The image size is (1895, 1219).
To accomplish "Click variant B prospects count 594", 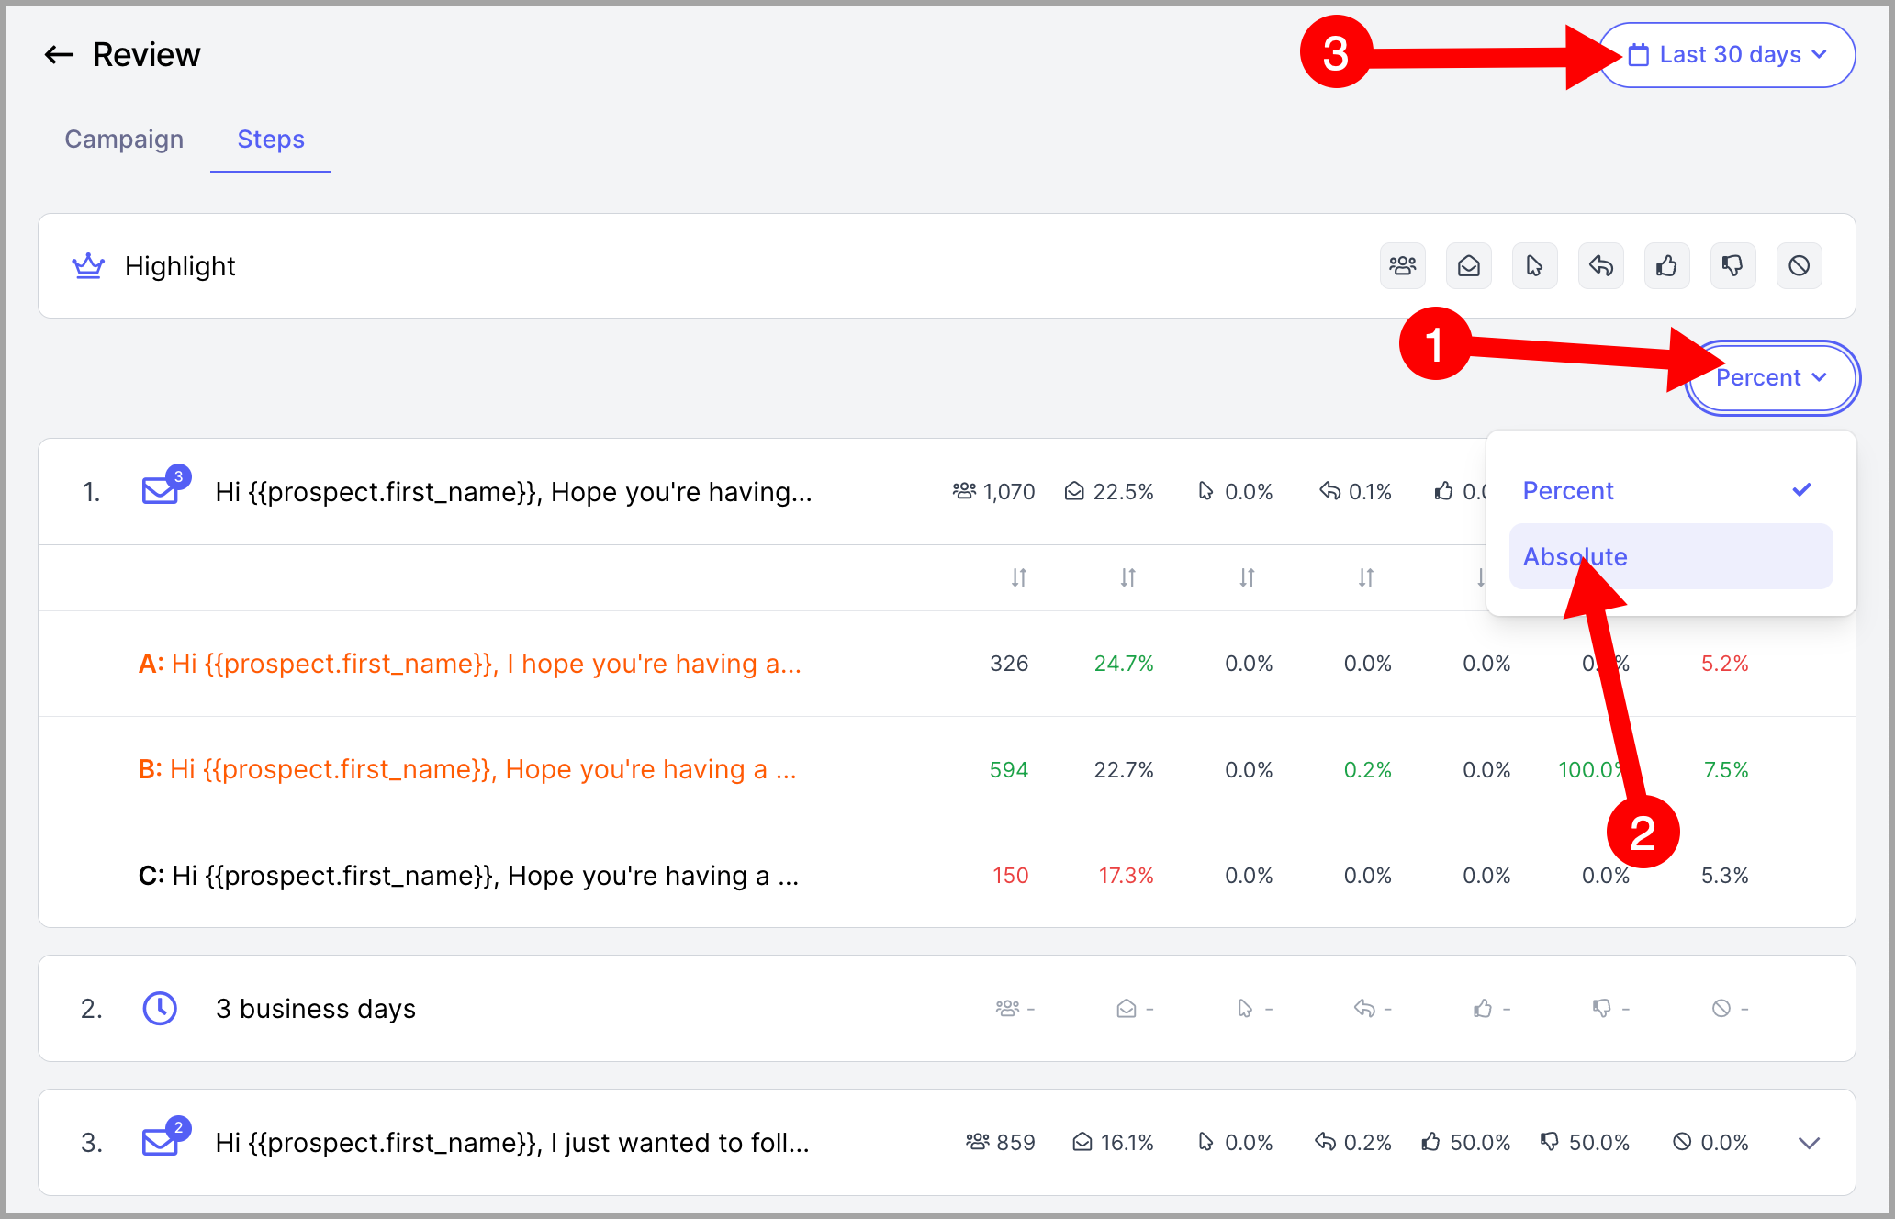I will [x=1009, y=770].
